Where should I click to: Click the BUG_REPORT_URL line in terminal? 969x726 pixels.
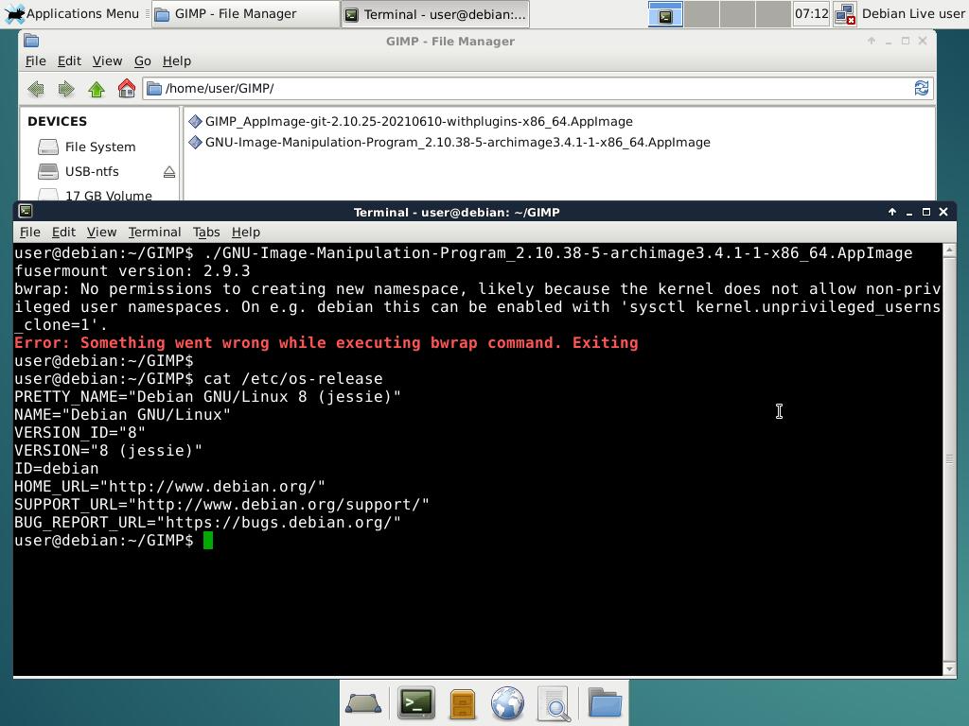(x=207, y=523)
